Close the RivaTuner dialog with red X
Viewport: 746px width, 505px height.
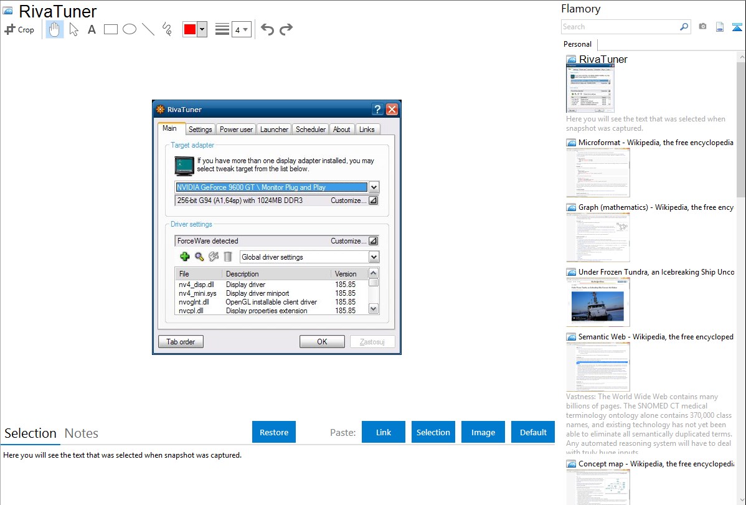click(392, 110)
